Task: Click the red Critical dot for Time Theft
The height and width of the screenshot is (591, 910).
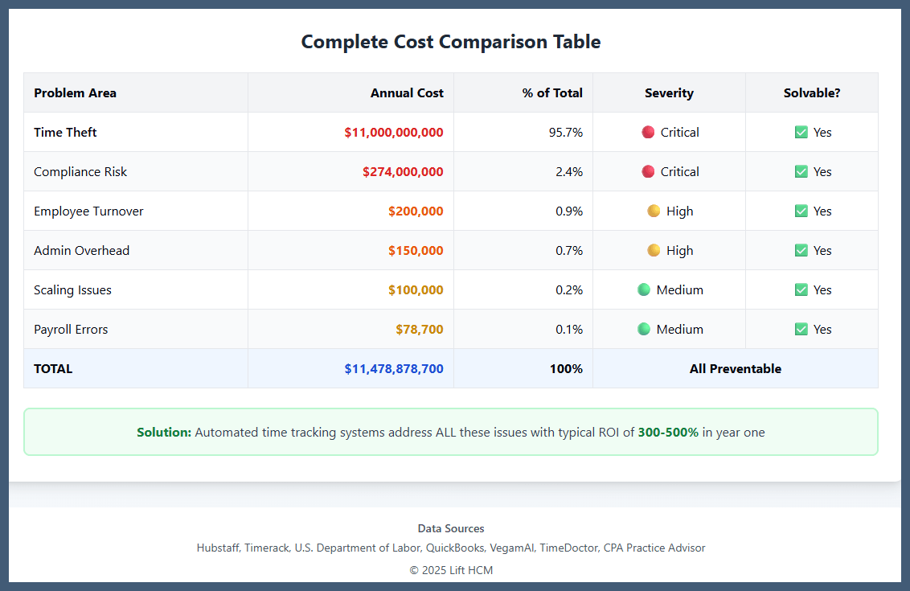Action: [x=648, y=132]
